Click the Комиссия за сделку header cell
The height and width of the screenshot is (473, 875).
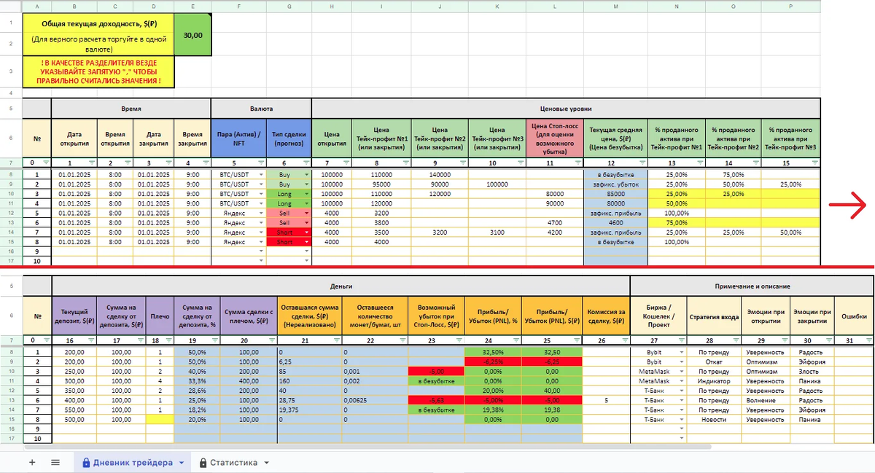(605, 316)
